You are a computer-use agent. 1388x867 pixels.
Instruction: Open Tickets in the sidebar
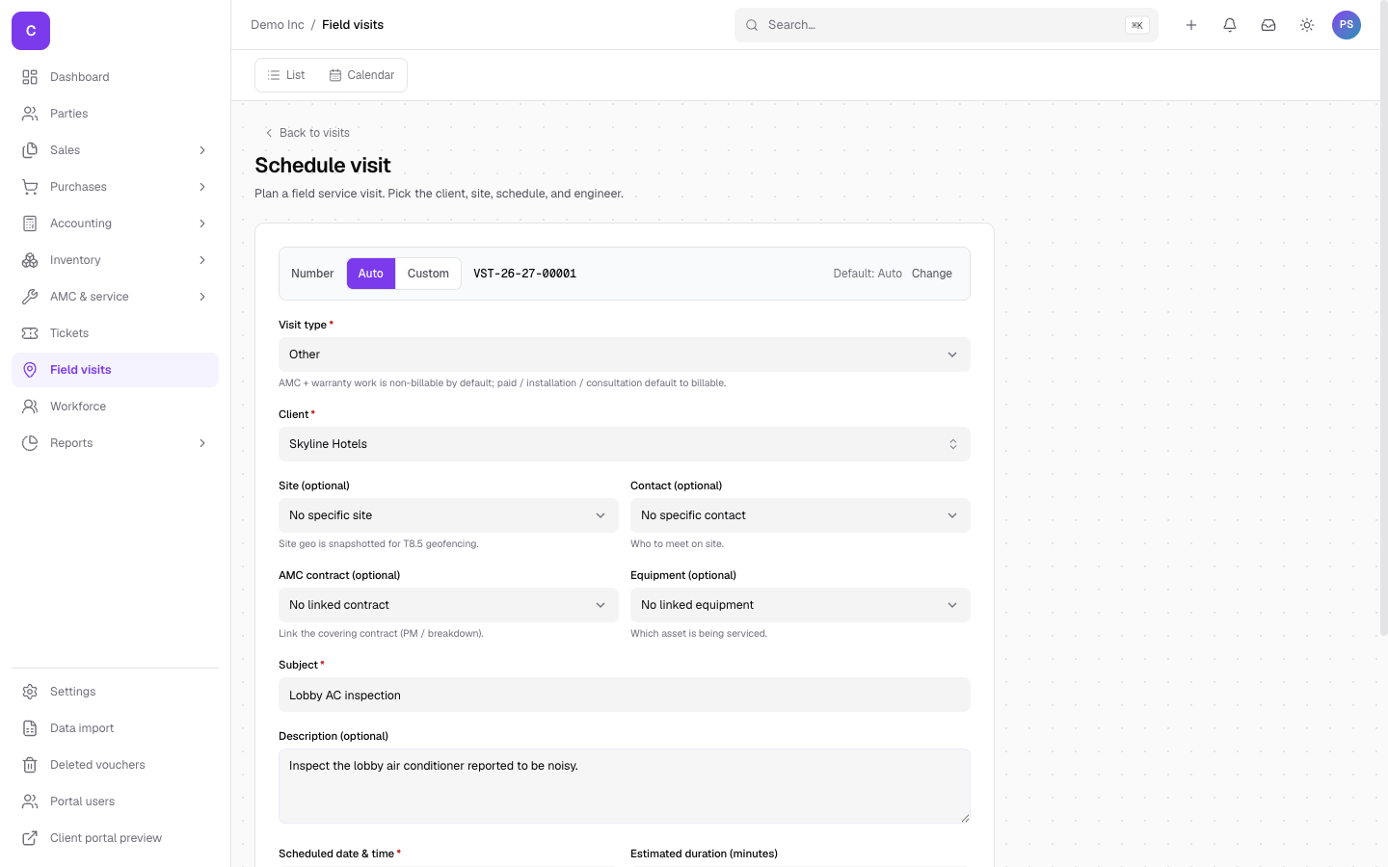click(115, 333)
